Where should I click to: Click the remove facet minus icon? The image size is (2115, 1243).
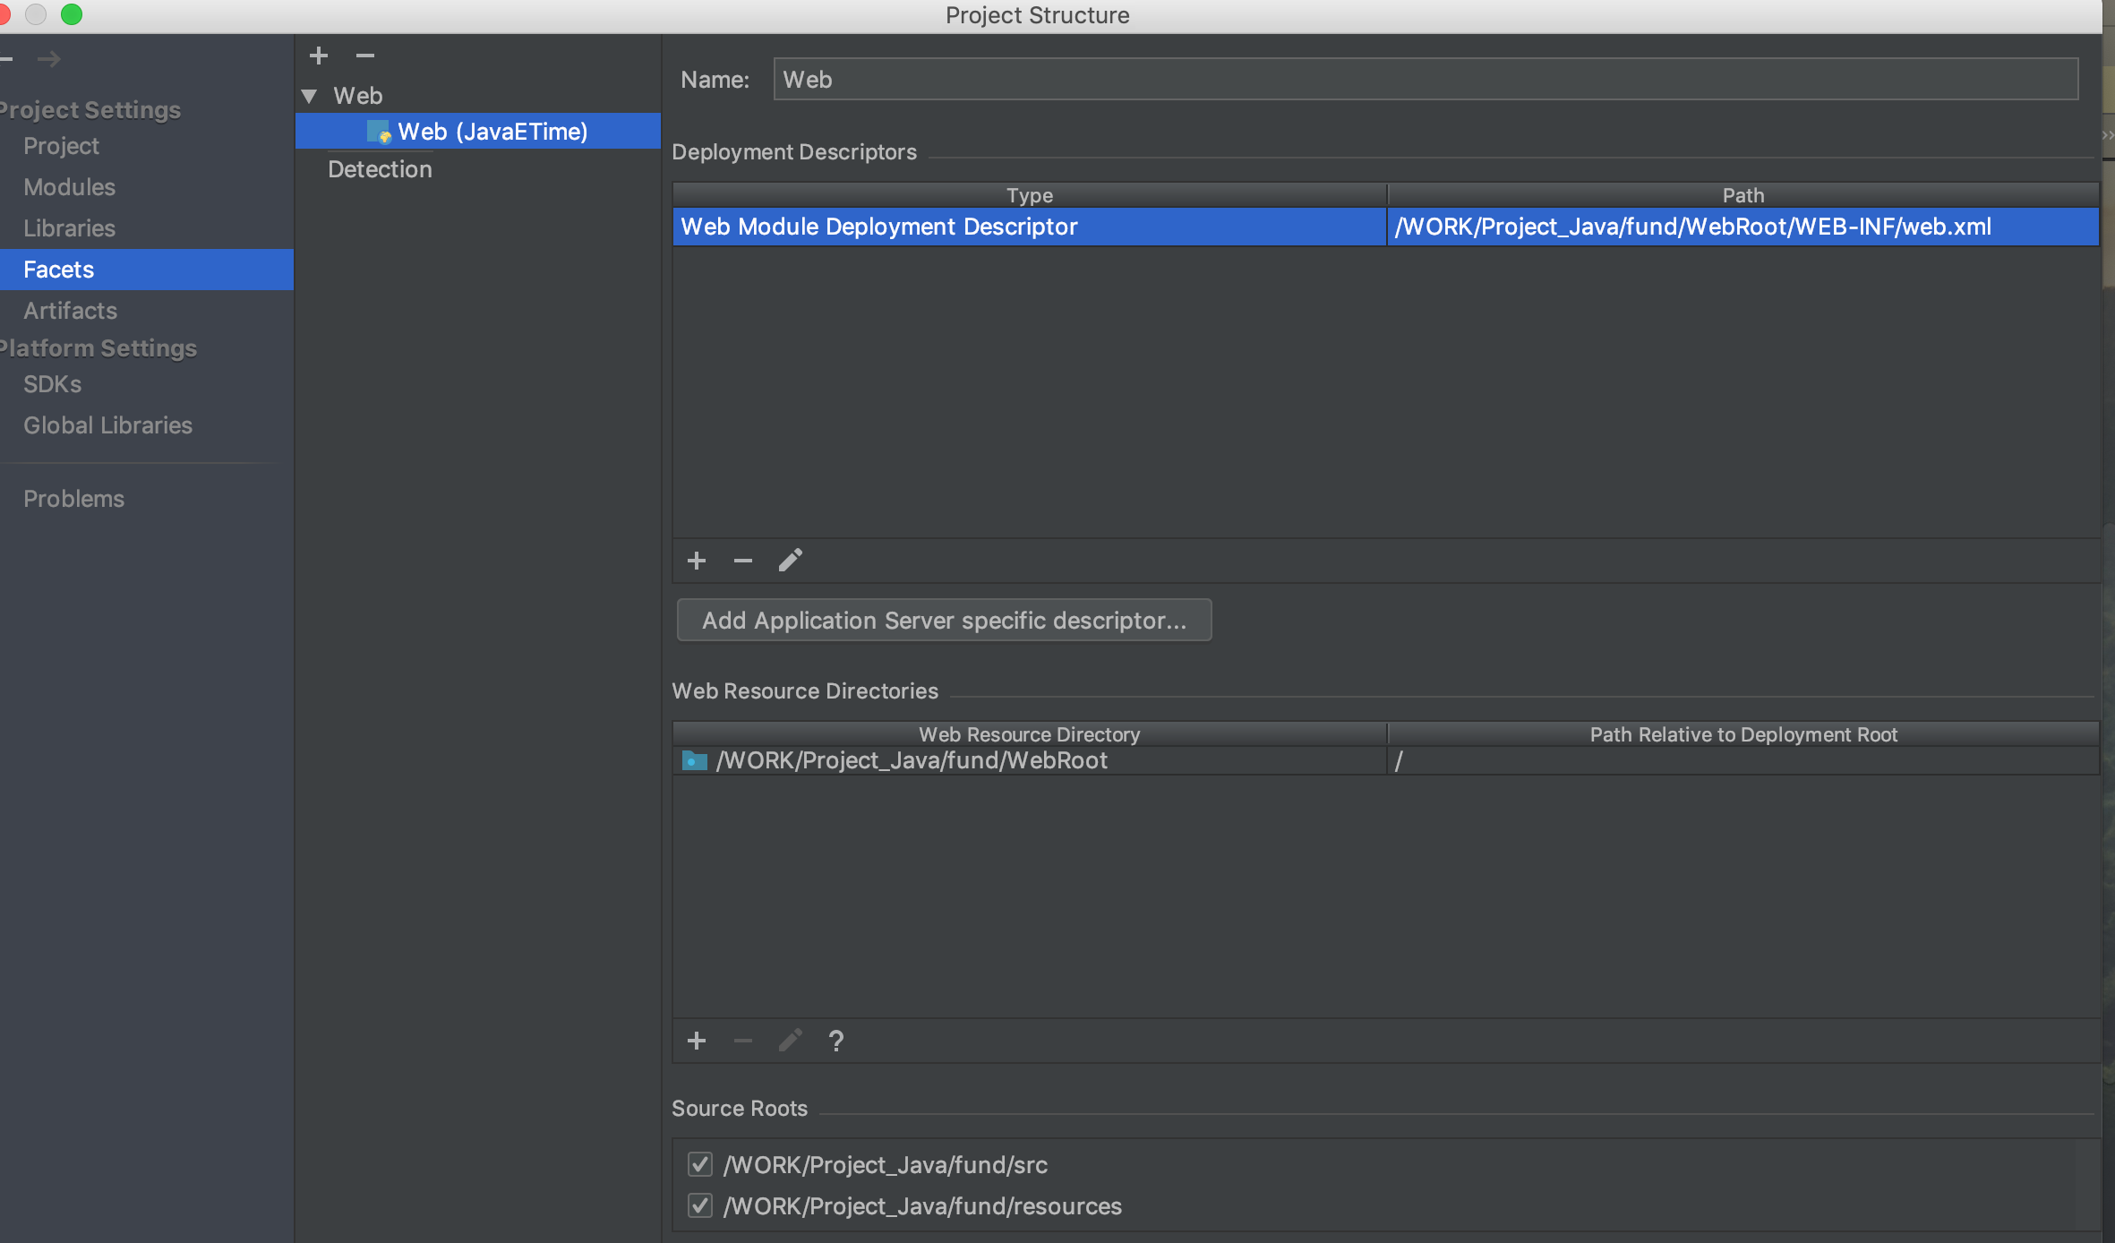tap(364, 56)
